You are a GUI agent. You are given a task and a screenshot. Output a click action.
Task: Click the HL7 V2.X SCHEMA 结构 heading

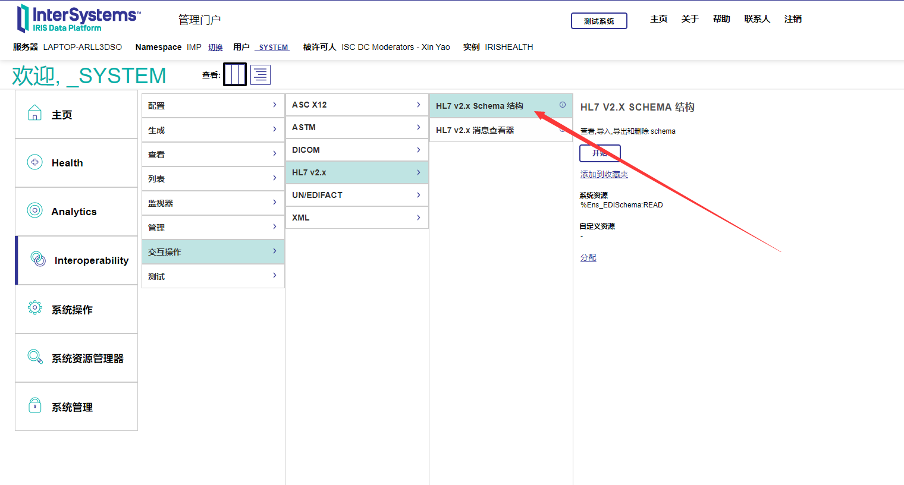[x=638, y=107]
